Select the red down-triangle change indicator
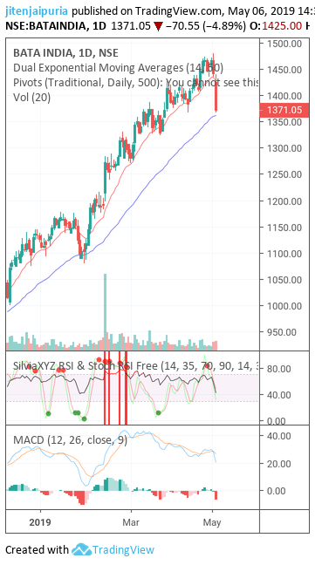Image resolution: width=315 pixels, height=565 pixels. point(158,27)
